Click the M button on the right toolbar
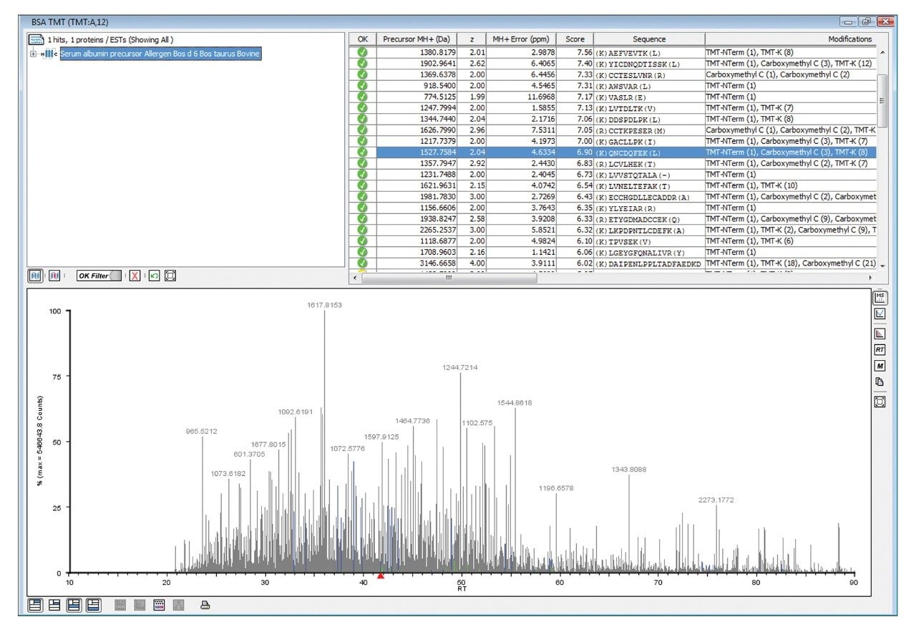This screenshot has height=632, width=916. click(x=880, y=366)
